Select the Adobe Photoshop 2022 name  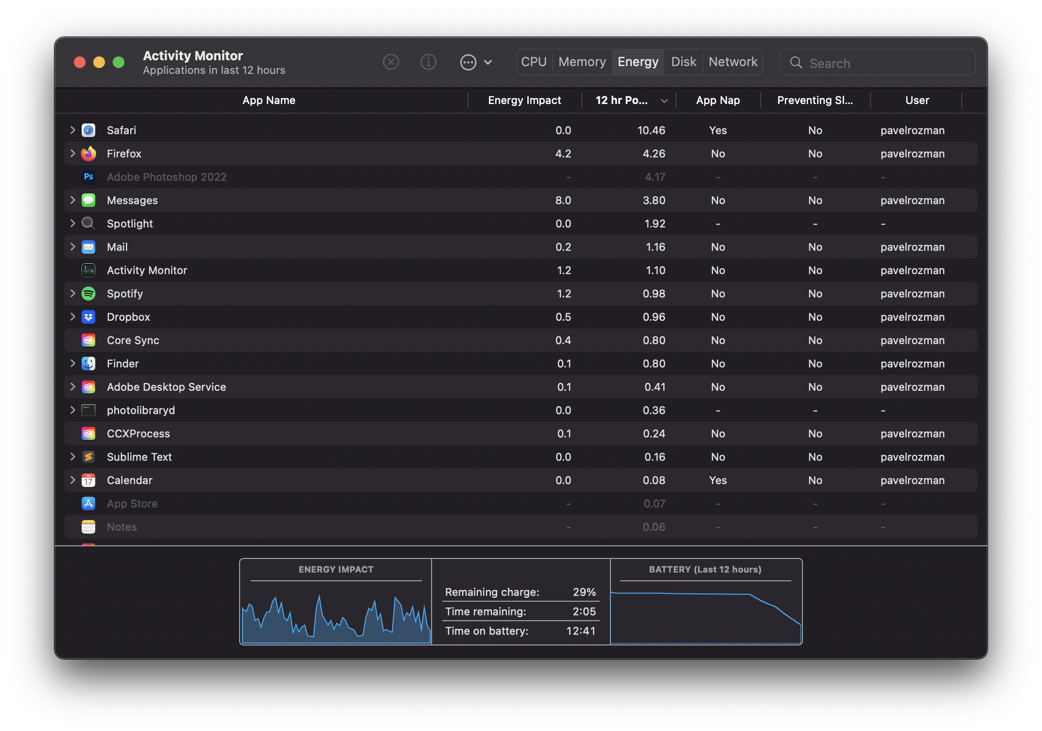click(x=167, y=177)
